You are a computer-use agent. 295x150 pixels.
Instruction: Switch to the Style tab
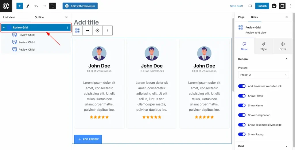point(263,46)
